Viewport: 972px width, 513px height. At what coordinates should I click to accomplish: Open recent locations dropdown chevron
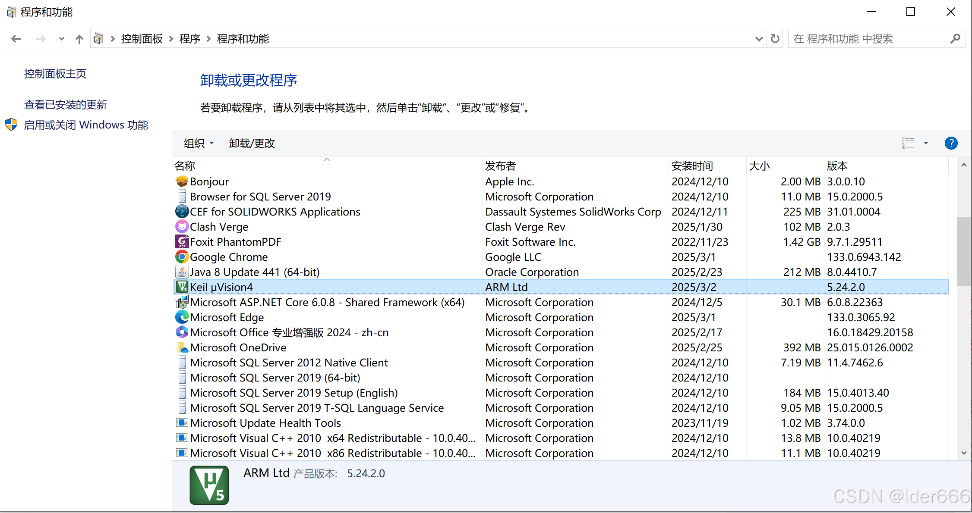[x=61, y=39]
